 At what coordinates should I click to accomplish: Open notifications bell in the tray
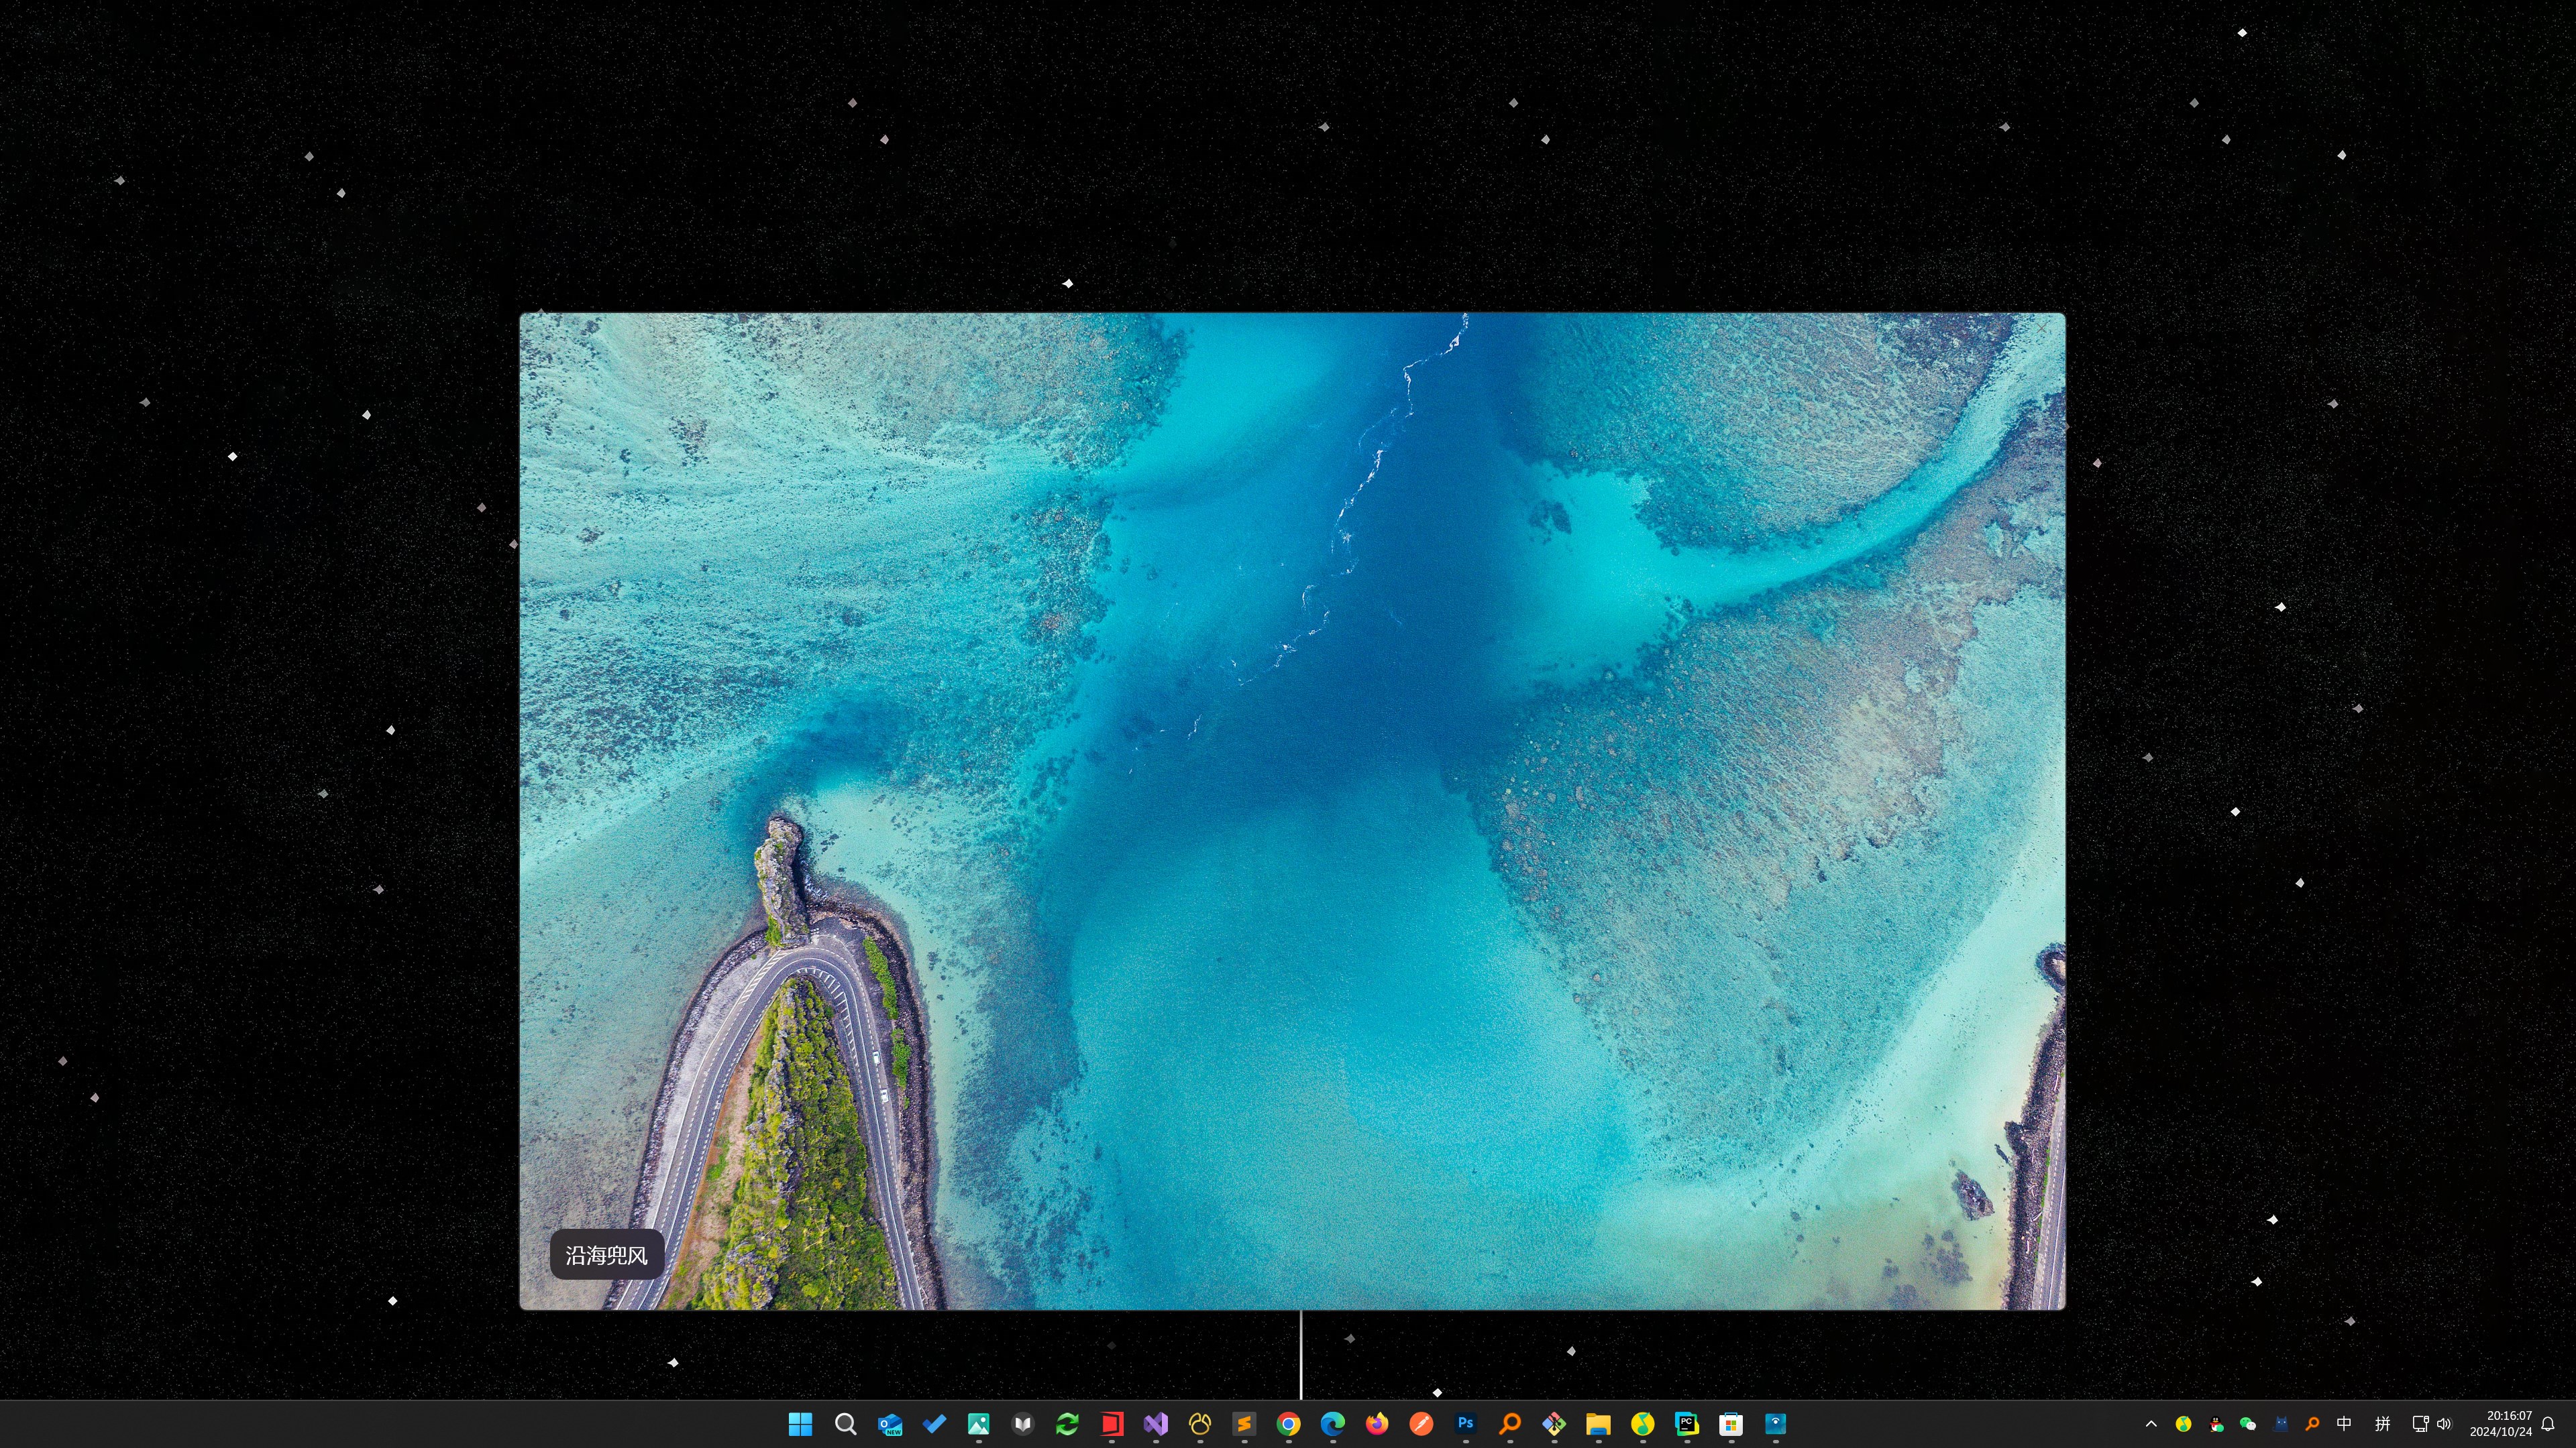pos(2548,1424)
